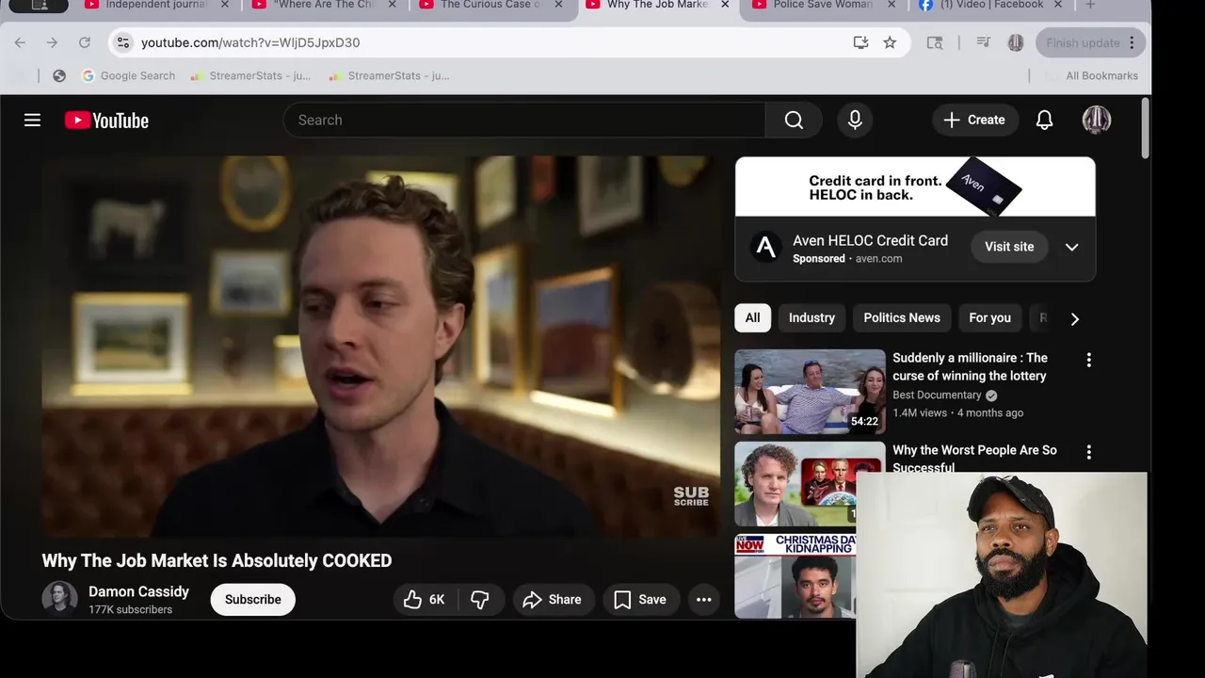This screenshot has height=678, width=1205.
Task: Open options for Why the Worst People video
Action: pos(1088,452)
